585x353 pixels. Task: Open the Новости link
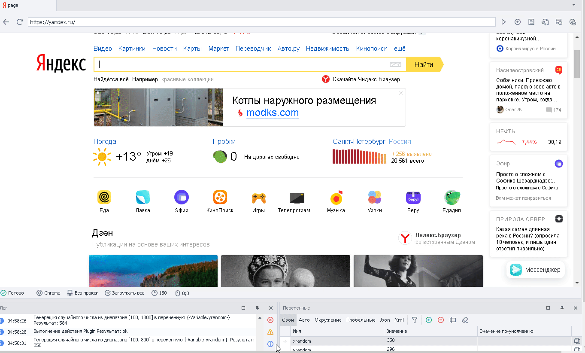164,49
